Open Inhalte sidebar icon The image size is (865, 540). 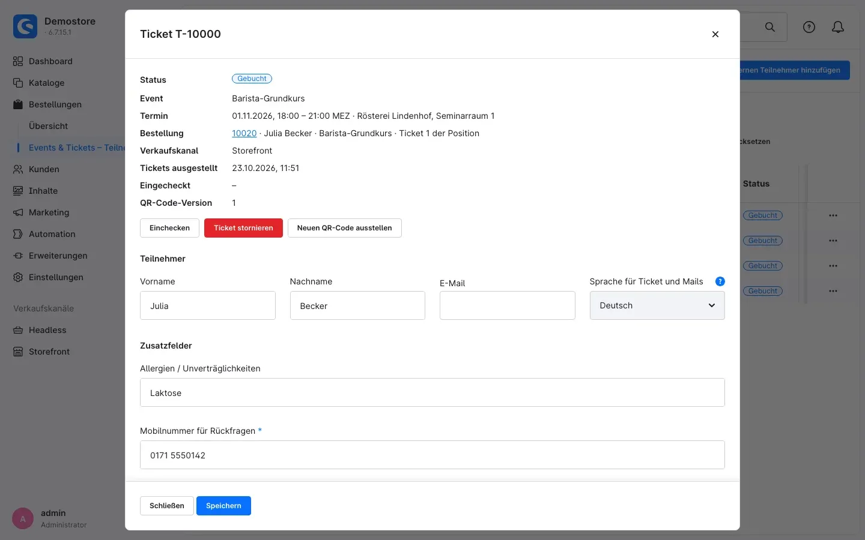[18, 191]
